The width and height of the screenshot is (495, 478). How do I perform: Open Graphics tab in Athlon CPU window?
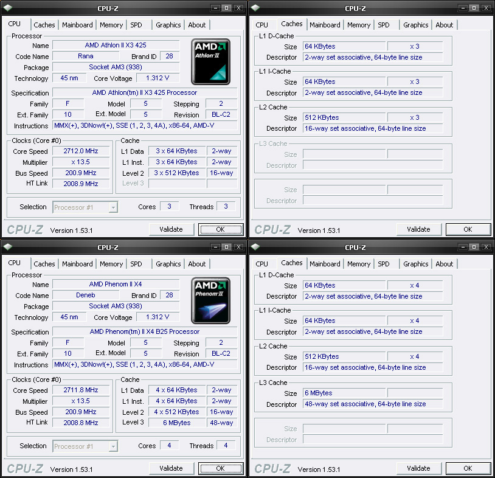168,25
